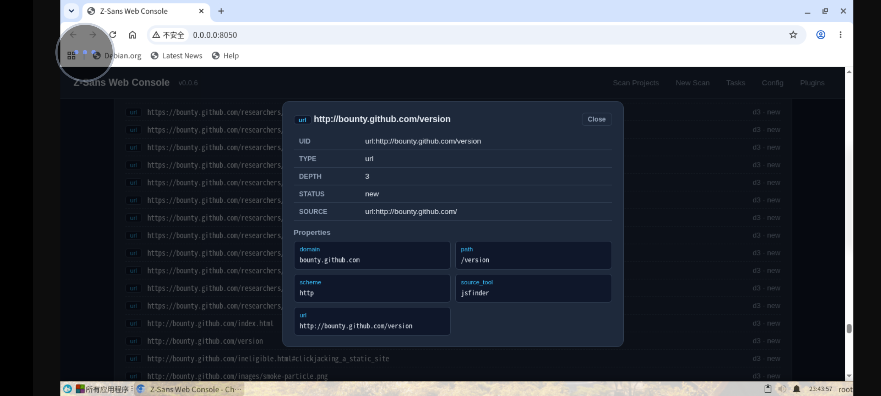Close the Z-Sans Web Console browser tab

pos(201,11)
